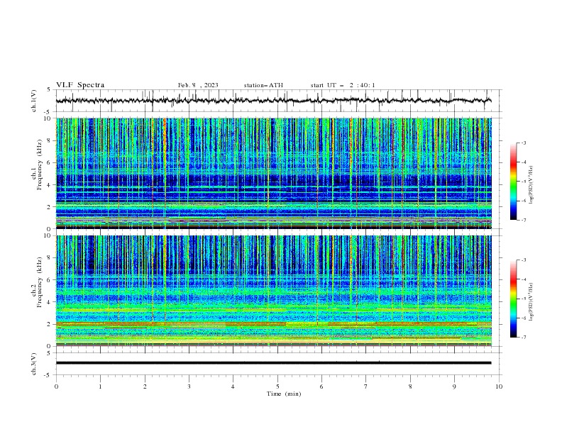
Task: Click the 'Time (min)' axis label
Action: (x=284, y=394)
